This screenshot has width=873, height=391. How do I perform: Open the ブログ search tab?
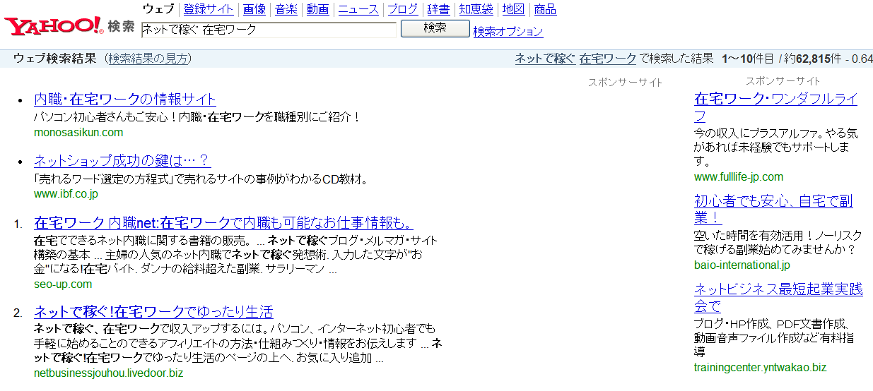click(403, 9)
